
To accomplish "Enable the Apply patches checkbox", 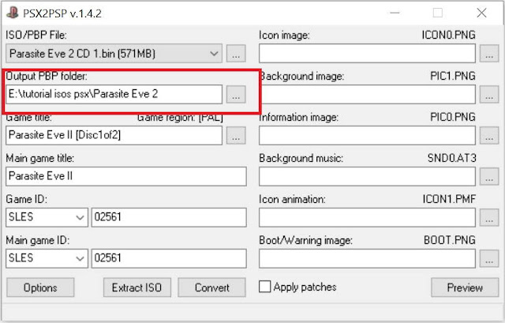I will 265,287.
